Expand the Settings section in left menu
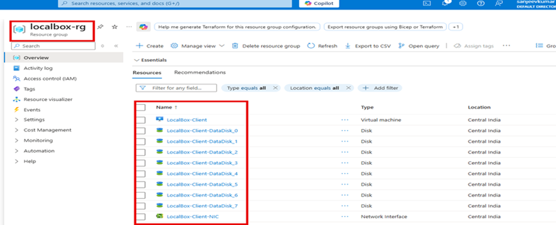The image size is (556, 225). tap(17, 120)
